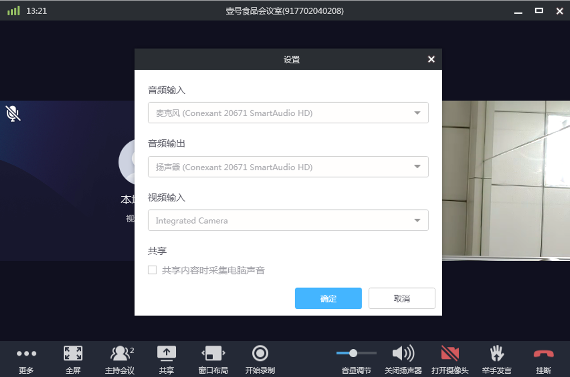Start recording (开始录制) the meeting
This screenshot has height=377, width=570.
click(x=260, y=353)
